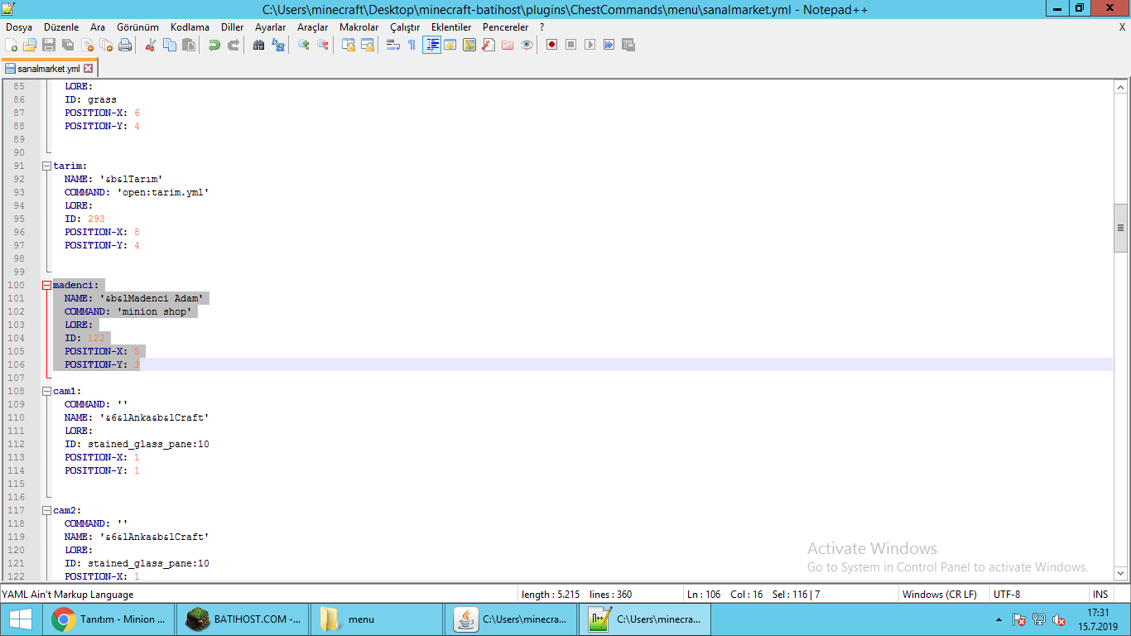Screen dimensions: 1131x636
Task: Toggle Word wrap in the toolbar
Action: pos(392,45)
